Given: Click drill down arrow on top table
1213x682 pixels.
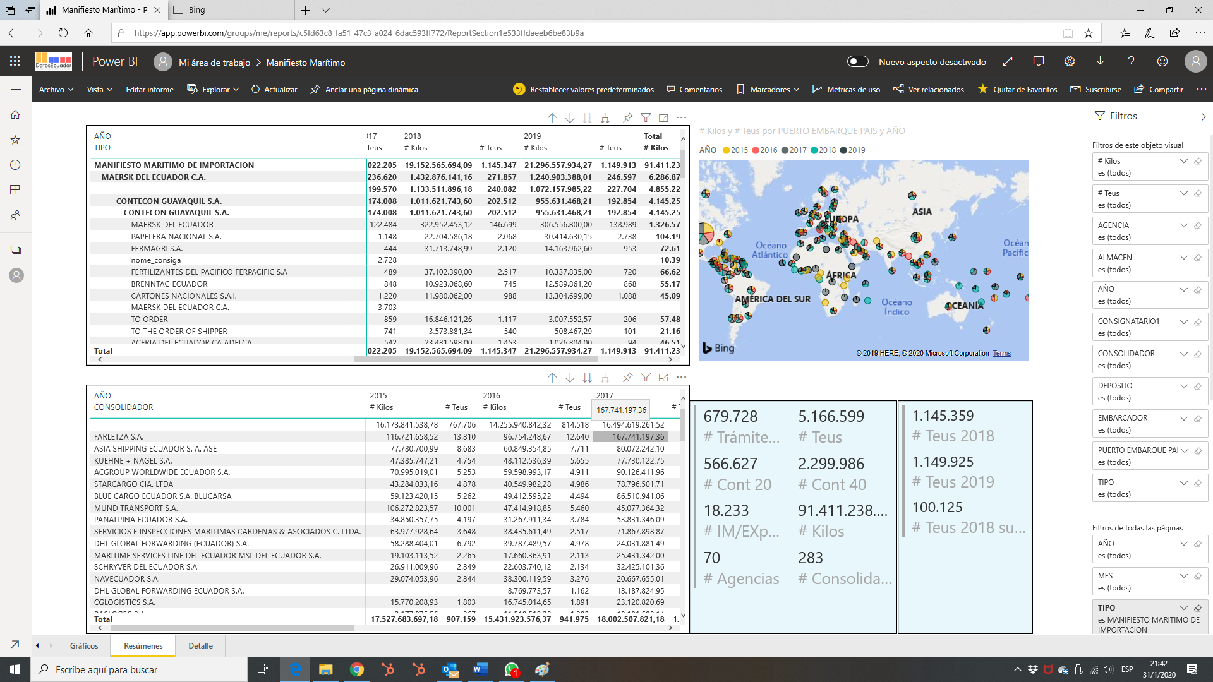Looking at the screenshot, I should [x=570, y=117].
